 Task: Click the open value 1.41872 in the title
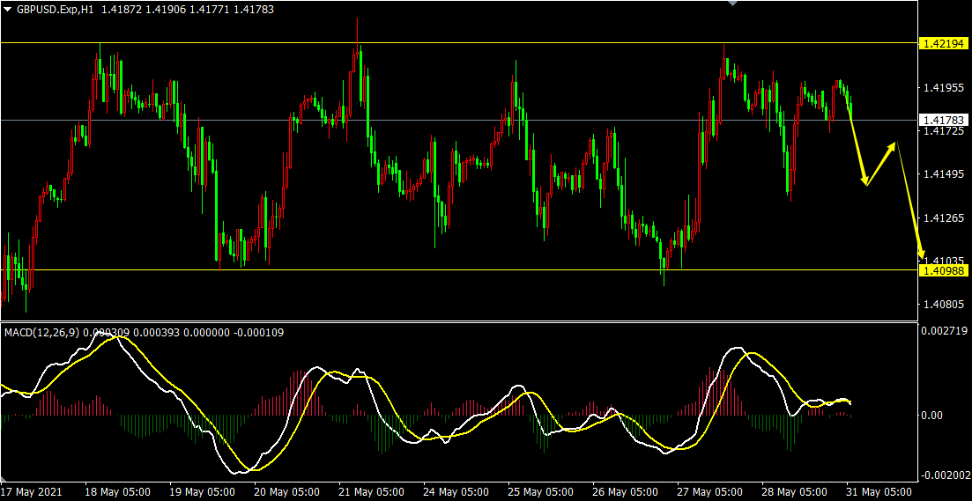pos(121,10)
